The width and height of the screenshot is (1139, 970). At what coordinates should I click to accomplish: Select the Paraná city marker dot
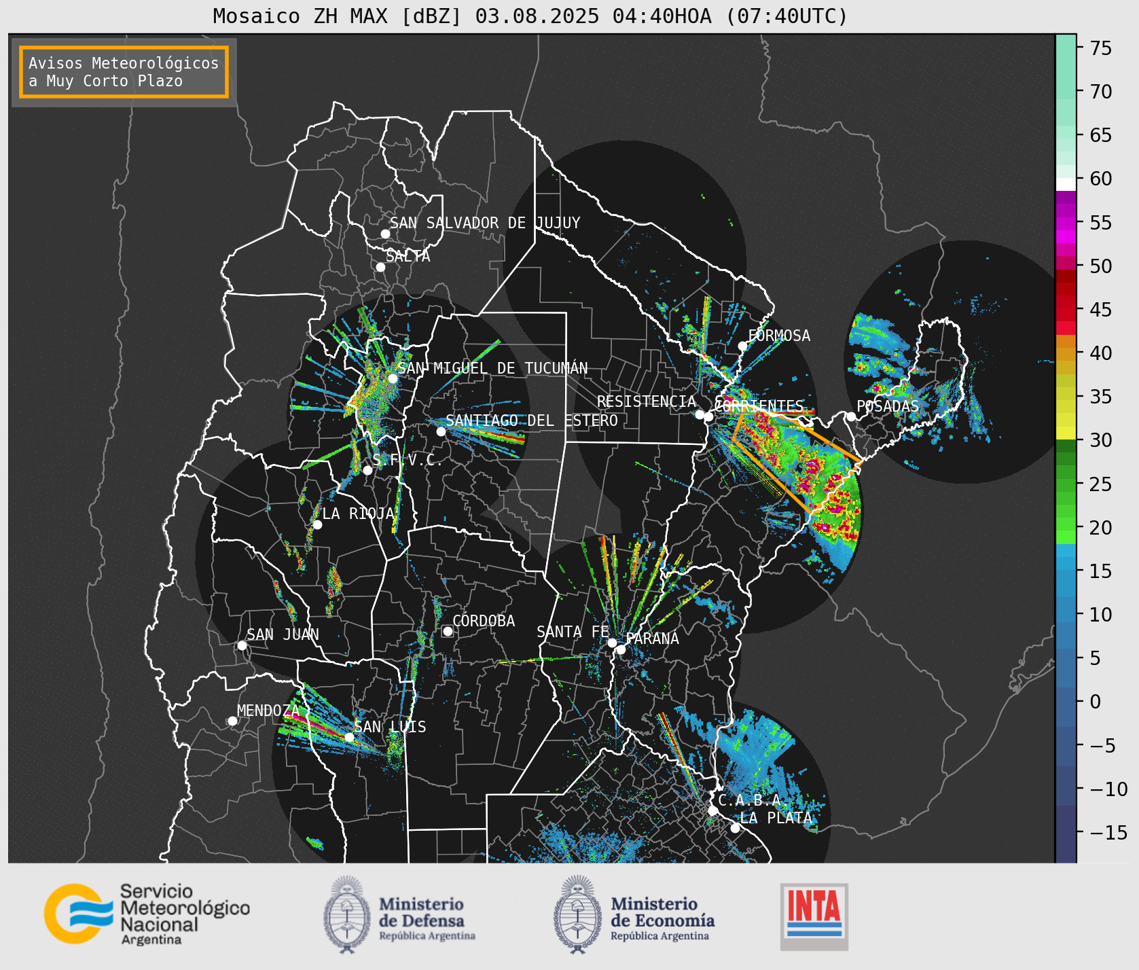click(x=621, y=649)
